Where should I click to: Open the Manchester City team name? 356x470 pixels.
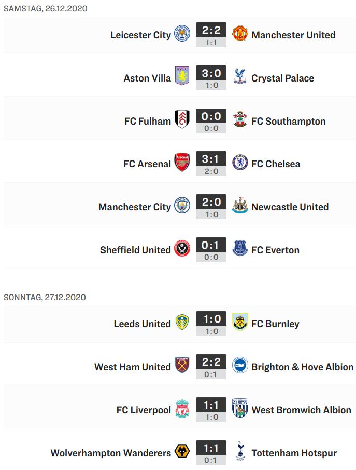pos(135,207)
